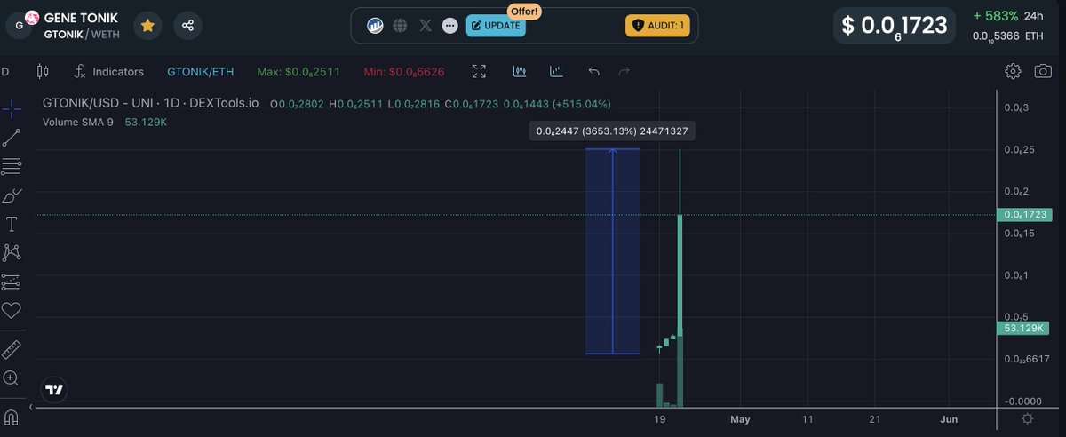Image resolution: width=1066 pixels, height=437 pixels.
Task: Activate the zoom in tool
Action: [12, 378]
